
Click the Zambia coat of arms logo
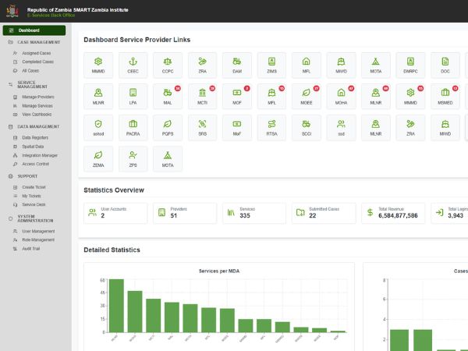click(x=12, y=11)
